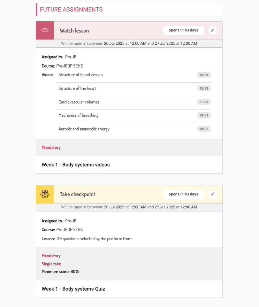Viewport: 259px width, 307px height.
Task: Click 'opens in 43 days' on Take checkpoint
Action: (183, 194)
